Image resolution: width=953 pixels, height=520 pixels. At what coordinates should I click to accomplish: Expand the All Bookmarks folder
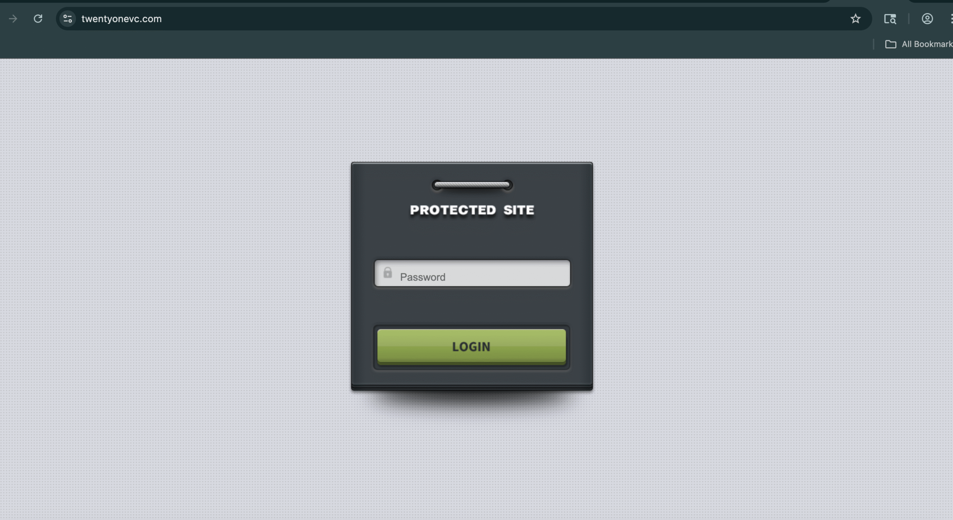pyautogui.click(x=919, y=44)
